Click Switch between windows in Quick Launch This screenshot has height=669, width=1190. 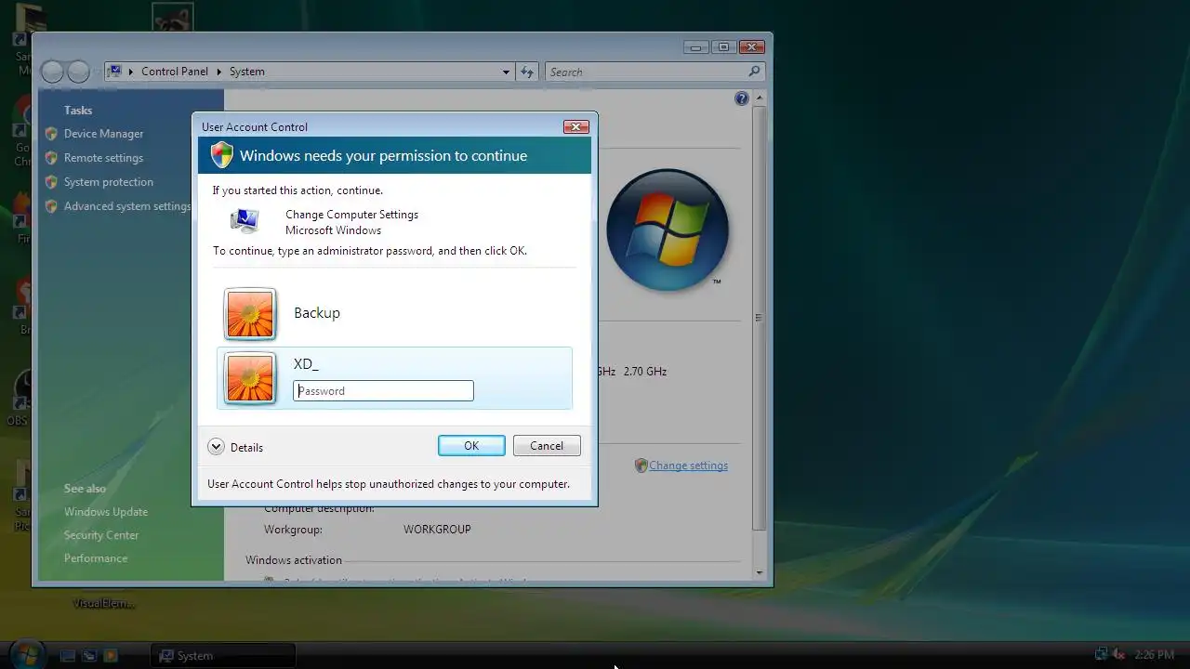point(89,655)
